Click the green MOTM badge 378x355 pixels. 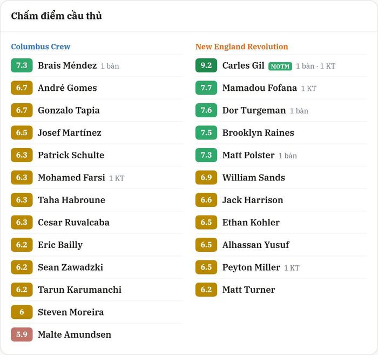coord(280,66)
